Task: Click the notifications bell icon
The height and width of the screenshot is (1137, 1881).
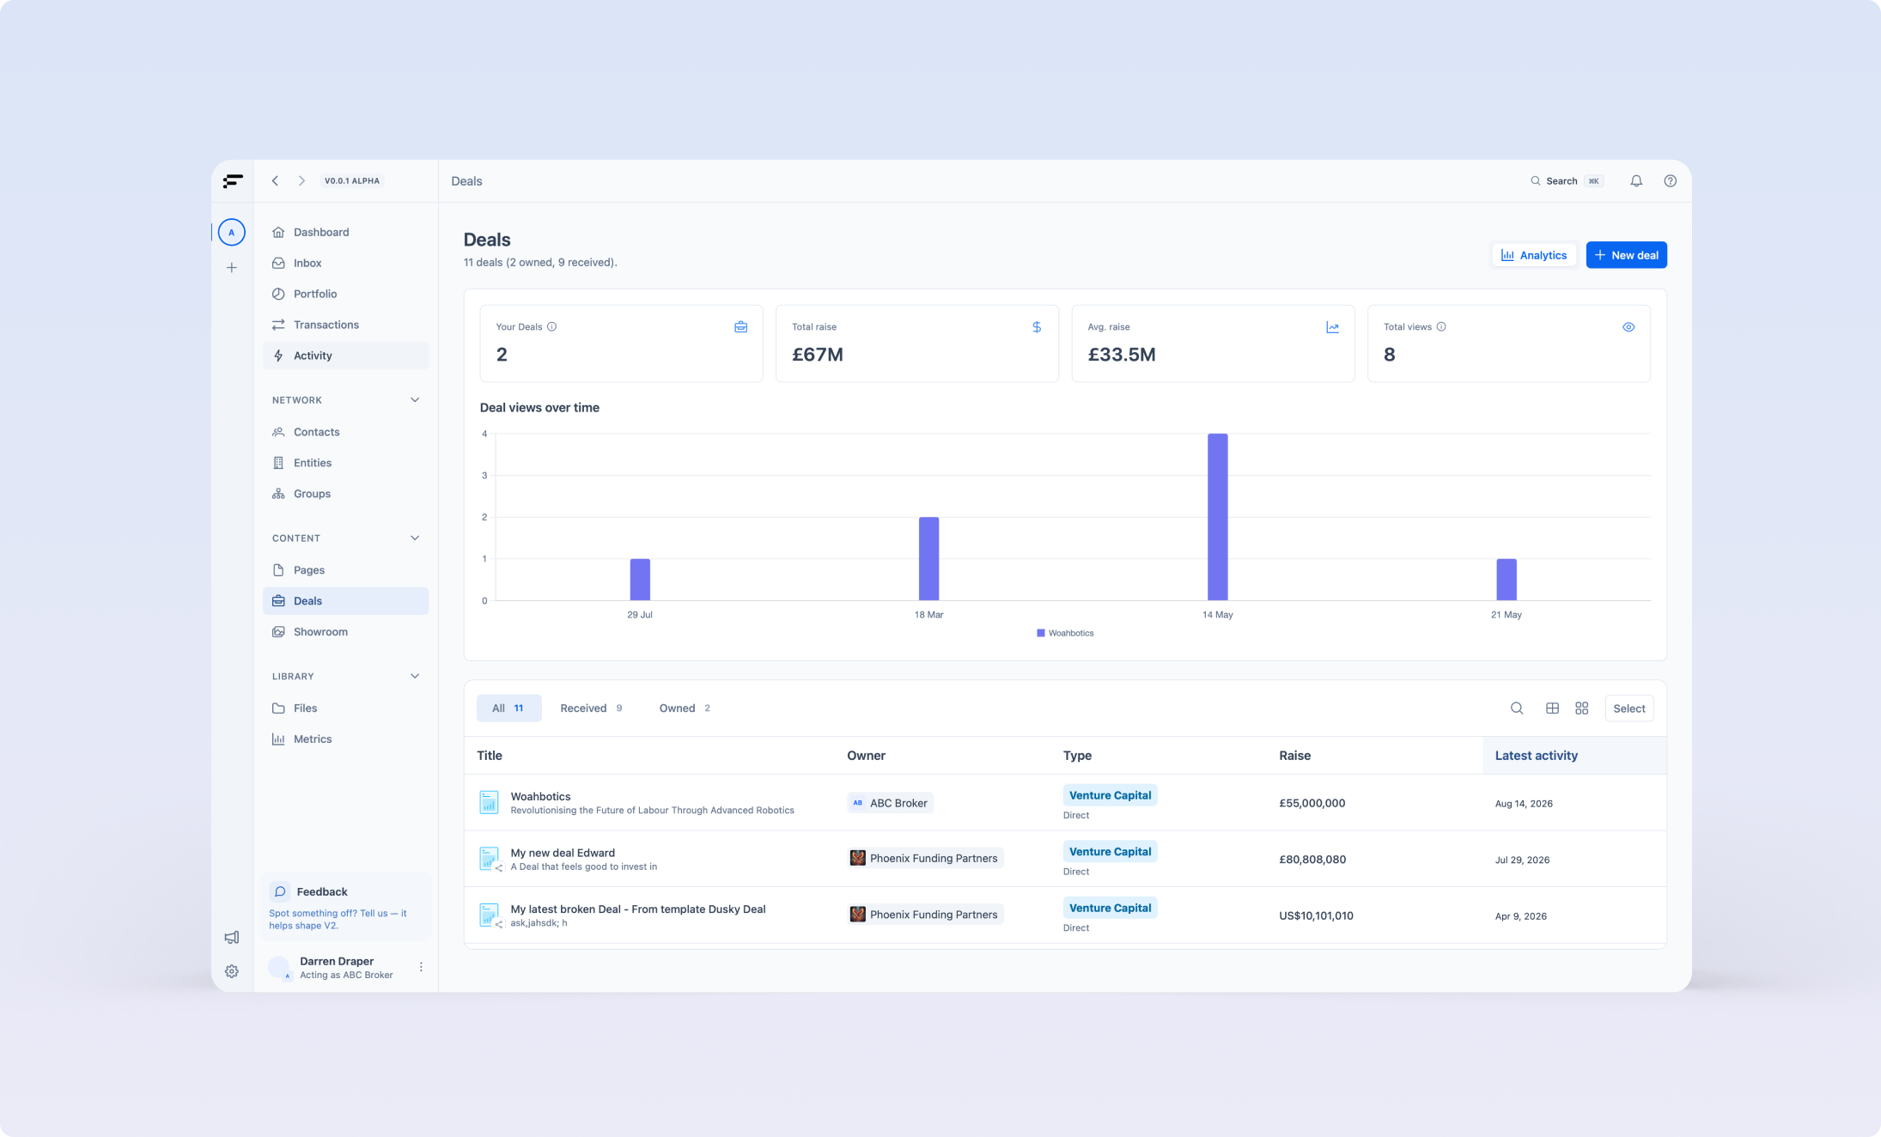Action: tap(1636, 181)
